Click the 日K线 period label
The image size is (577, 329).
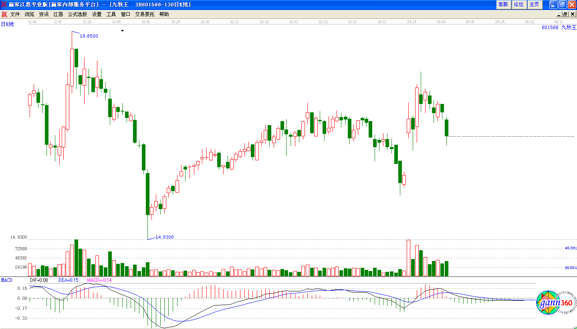(x=7, y=24)
